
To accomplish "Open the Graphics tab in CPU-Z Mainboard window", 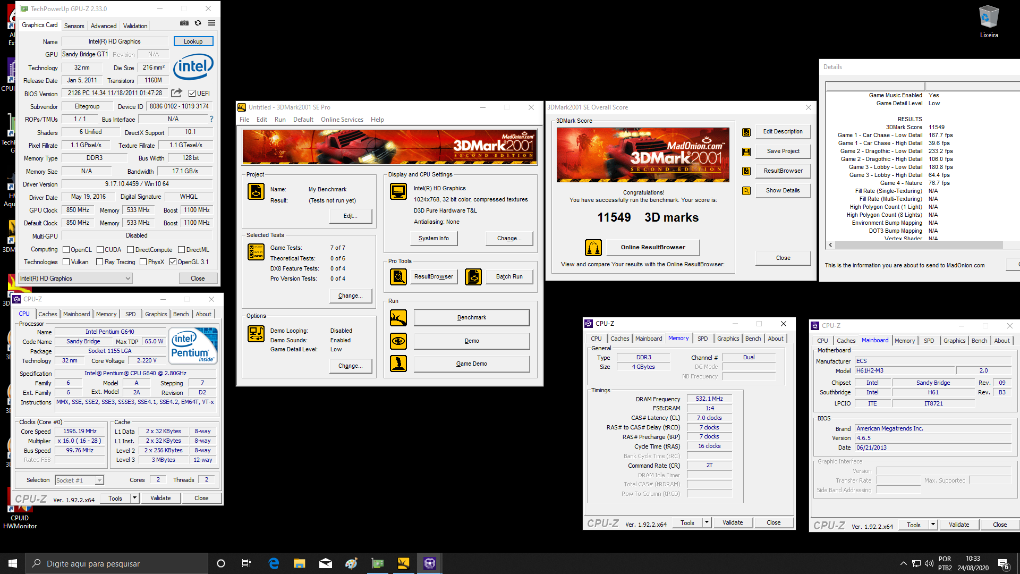I will 954,341.
